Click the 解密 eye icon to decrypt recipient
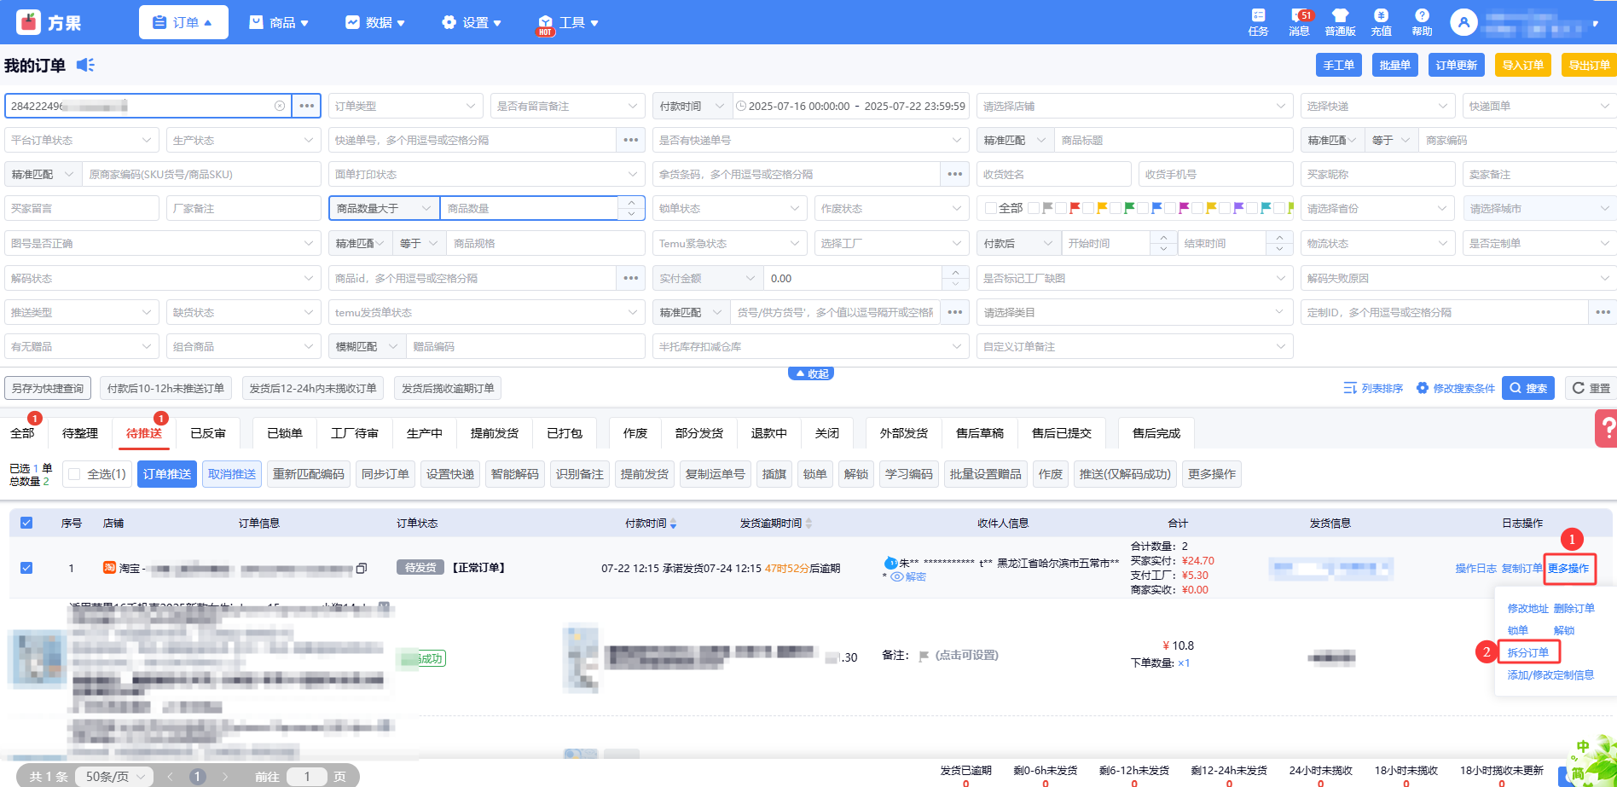The height and width of the screenshot is (787, 1617). coord(897,577)
